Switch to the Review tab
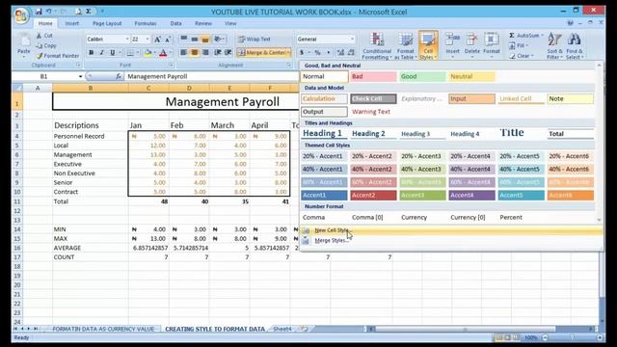This screenshot has height=347, width=617. [203, 23]
